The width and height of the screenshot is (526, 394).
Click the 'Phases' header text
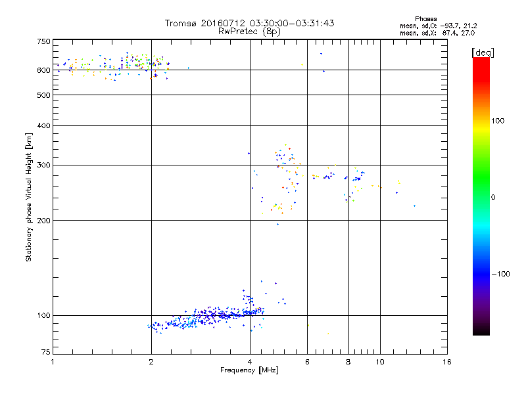tap(425, 19)
